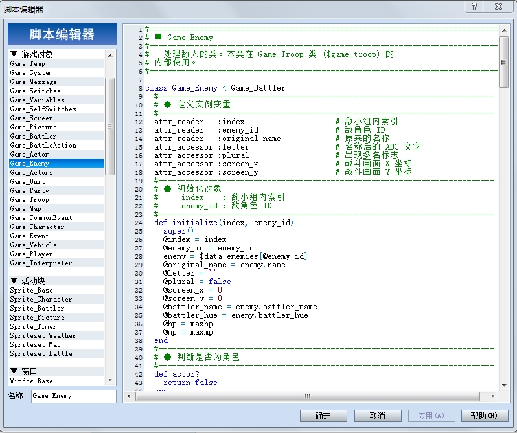This screenshot has height=433, width=517.
Task: Select Game_Screen entry
Action: coord(56,118)
